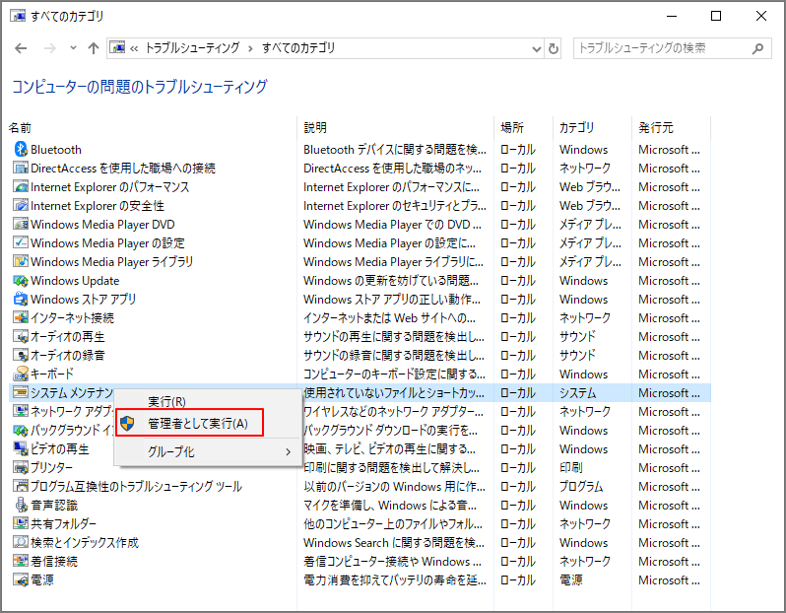
Task: Expand the hidden breadcrumb chevron «
Action: [134, 48]
